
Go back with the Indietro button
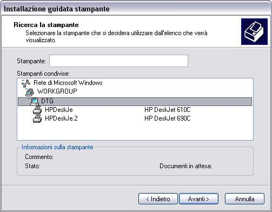pyautogui.click(x=158, y=199)
